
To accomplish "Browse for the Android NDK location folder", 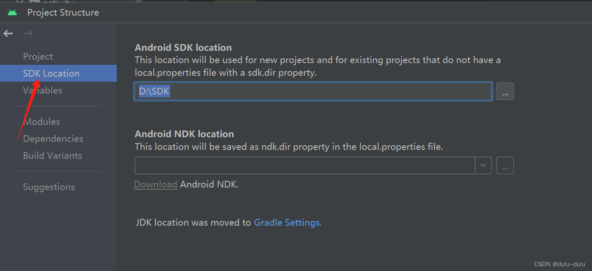I will 505,166.
